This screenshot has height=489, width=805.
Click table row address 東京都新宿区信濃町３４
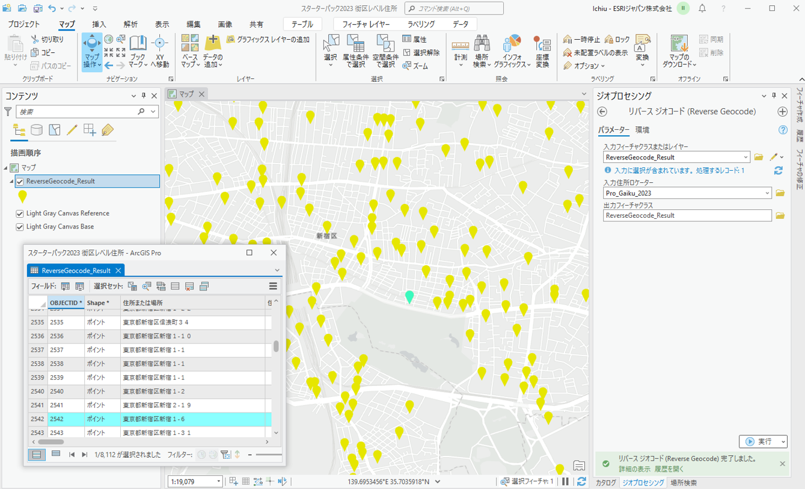tap(156, 322)
